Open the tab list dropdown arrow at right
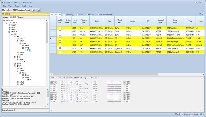 click(200, 14)
